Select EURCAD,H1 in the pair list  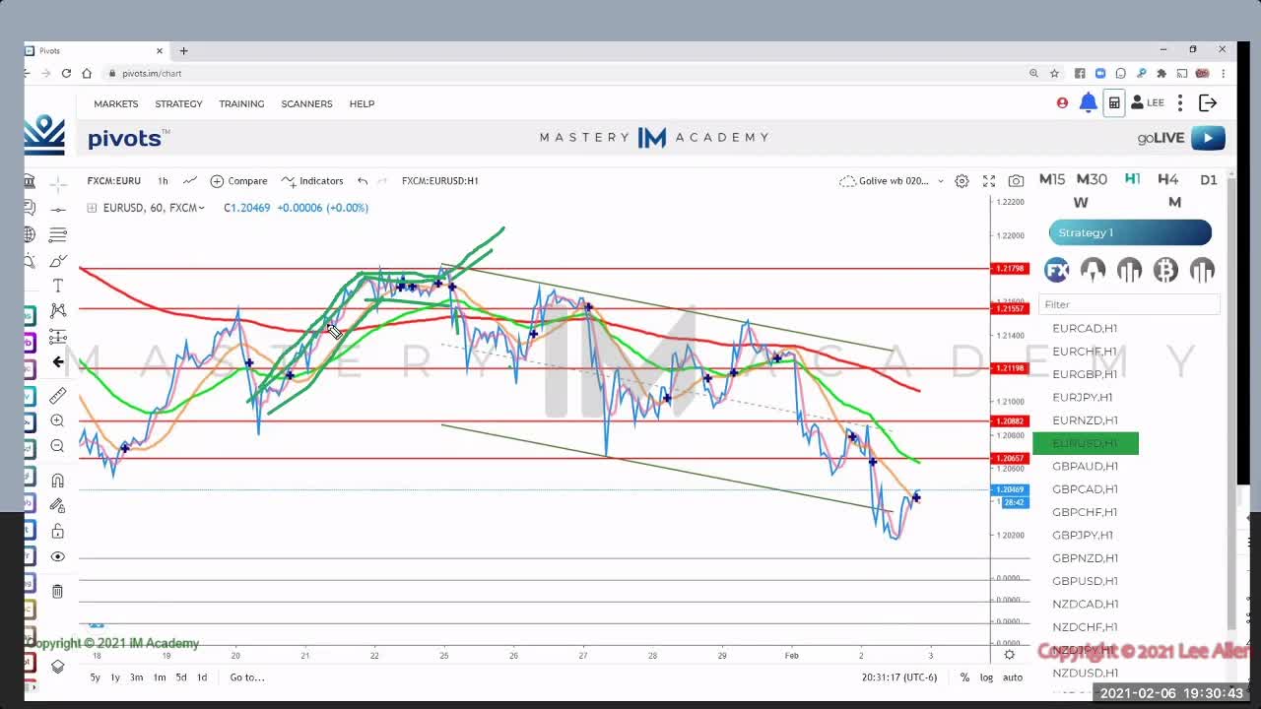tap(1085, 328)
